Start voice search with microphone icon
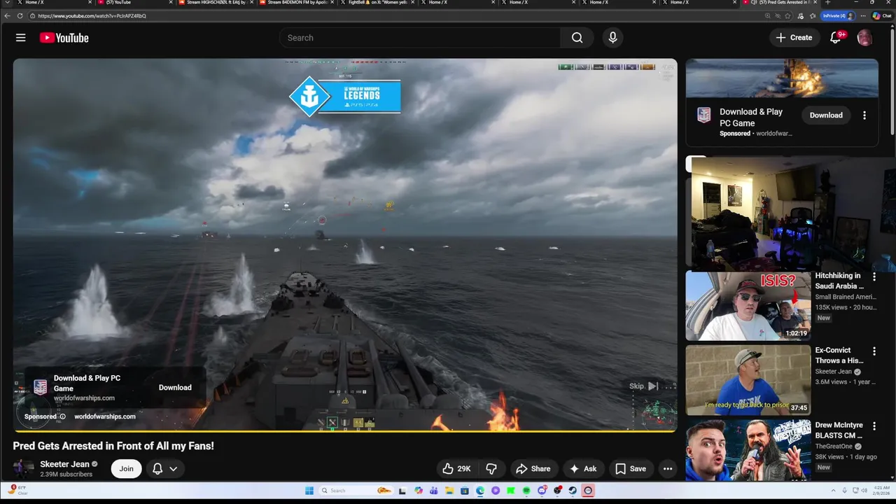This screenshot has height=504, width=896. pos(612,38)
